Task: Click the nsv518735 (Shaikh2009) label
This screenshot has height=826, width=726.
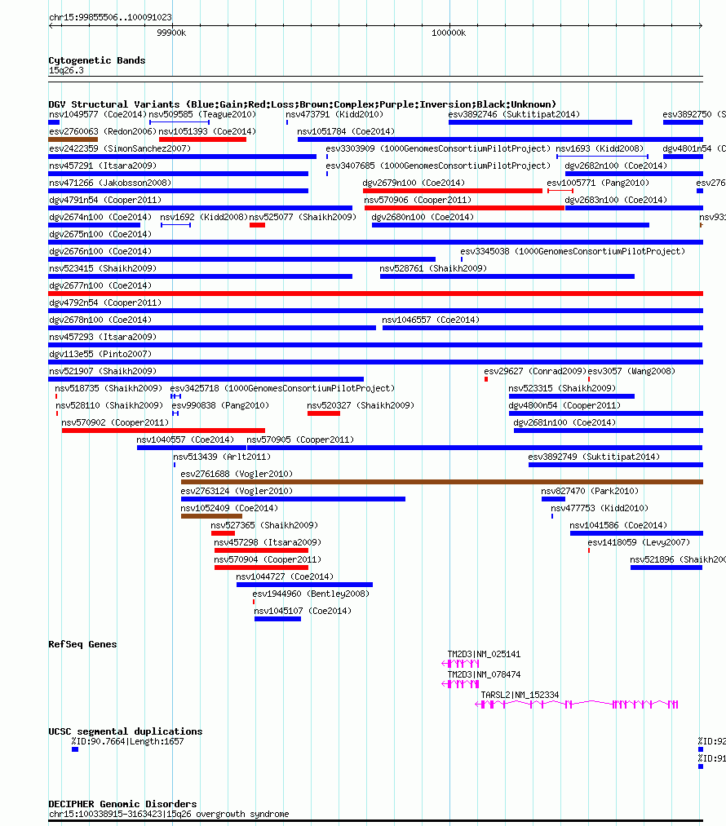Action: (x=108, y=388)
